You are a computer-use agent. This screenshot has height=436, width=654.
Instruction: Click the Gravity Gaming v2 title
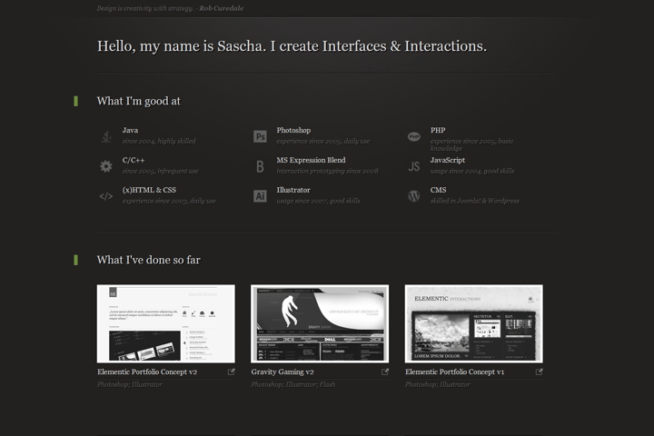coord(282,372)
